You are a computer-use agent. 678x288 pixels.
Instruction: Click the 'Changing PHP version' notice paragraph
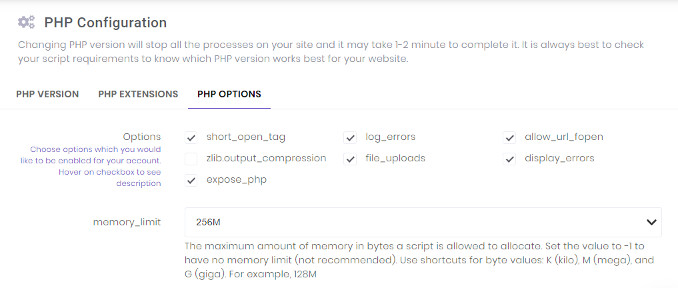pyautogui.click(x=331, y=52)
